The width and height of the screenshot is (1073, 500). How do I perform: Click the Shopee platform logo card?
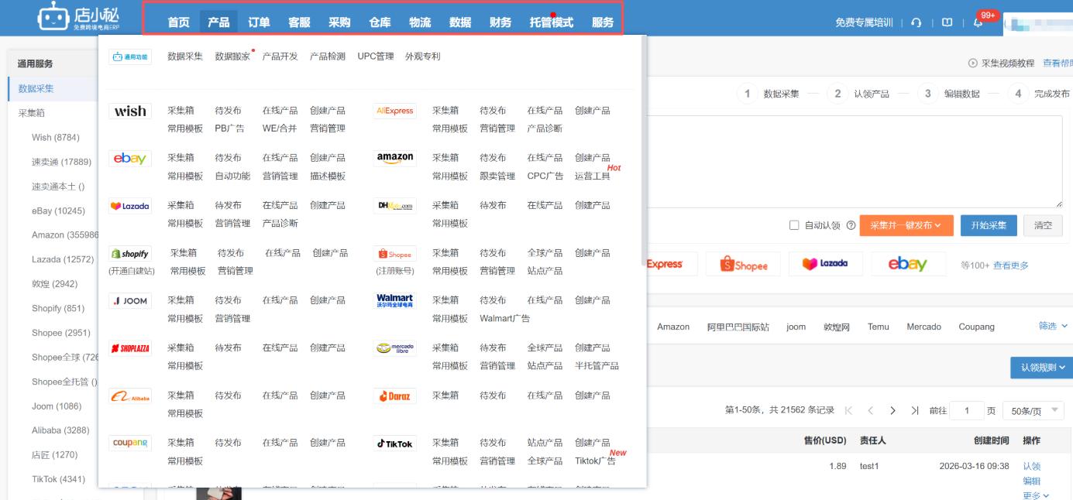744,265
